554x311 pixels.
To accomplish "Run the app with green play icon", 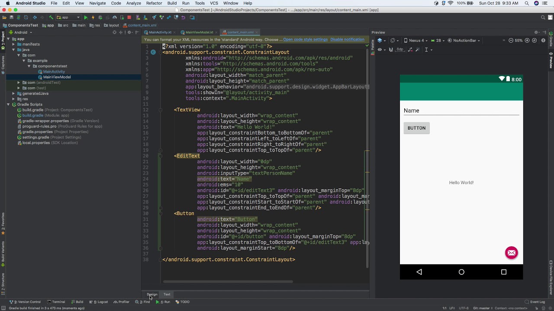I will click(86, 17).
